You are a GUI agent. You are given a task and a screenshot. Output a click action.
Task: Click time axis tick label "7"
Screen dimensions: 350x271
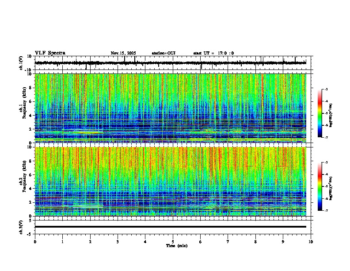(228, 242)
